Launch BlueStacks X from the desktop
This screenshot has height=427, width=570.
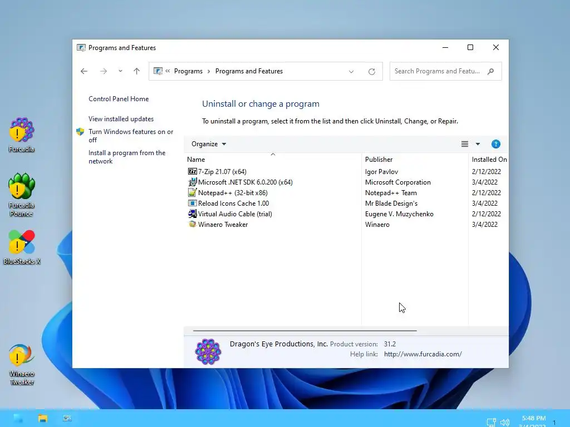[x=22, y=247]
